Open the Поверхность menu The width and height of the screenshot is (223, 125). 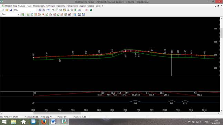(39, 6)
